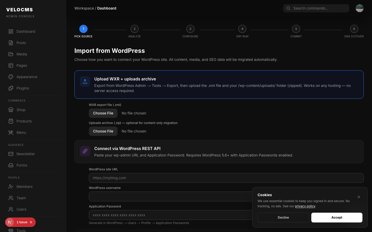Click the WordPress site URL field
The height and width of the screenshot is (232, 372).
(x=226, y=178)
